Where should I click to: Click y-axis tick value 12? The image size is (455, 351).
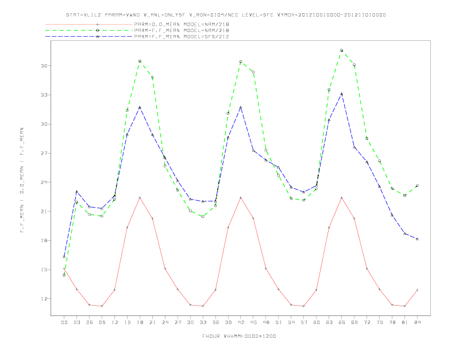44,299
